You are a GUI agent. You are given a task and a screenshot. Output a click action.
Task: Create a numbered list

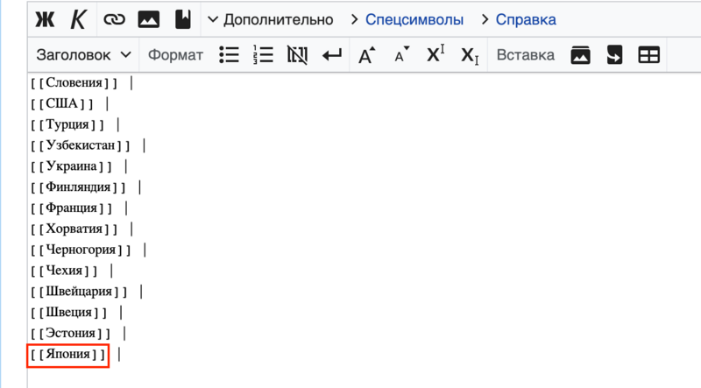(263, 55)
